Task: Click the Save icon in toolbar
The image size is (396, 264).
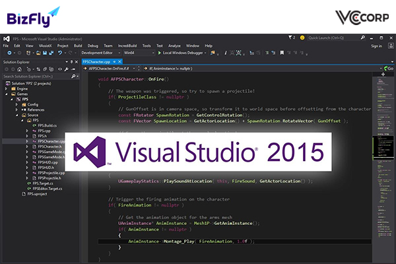Action: pos(45,53)
